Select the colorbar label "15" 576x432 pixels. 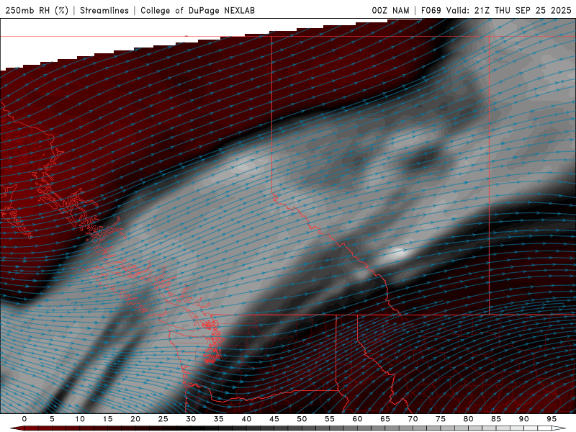(107, 419)
